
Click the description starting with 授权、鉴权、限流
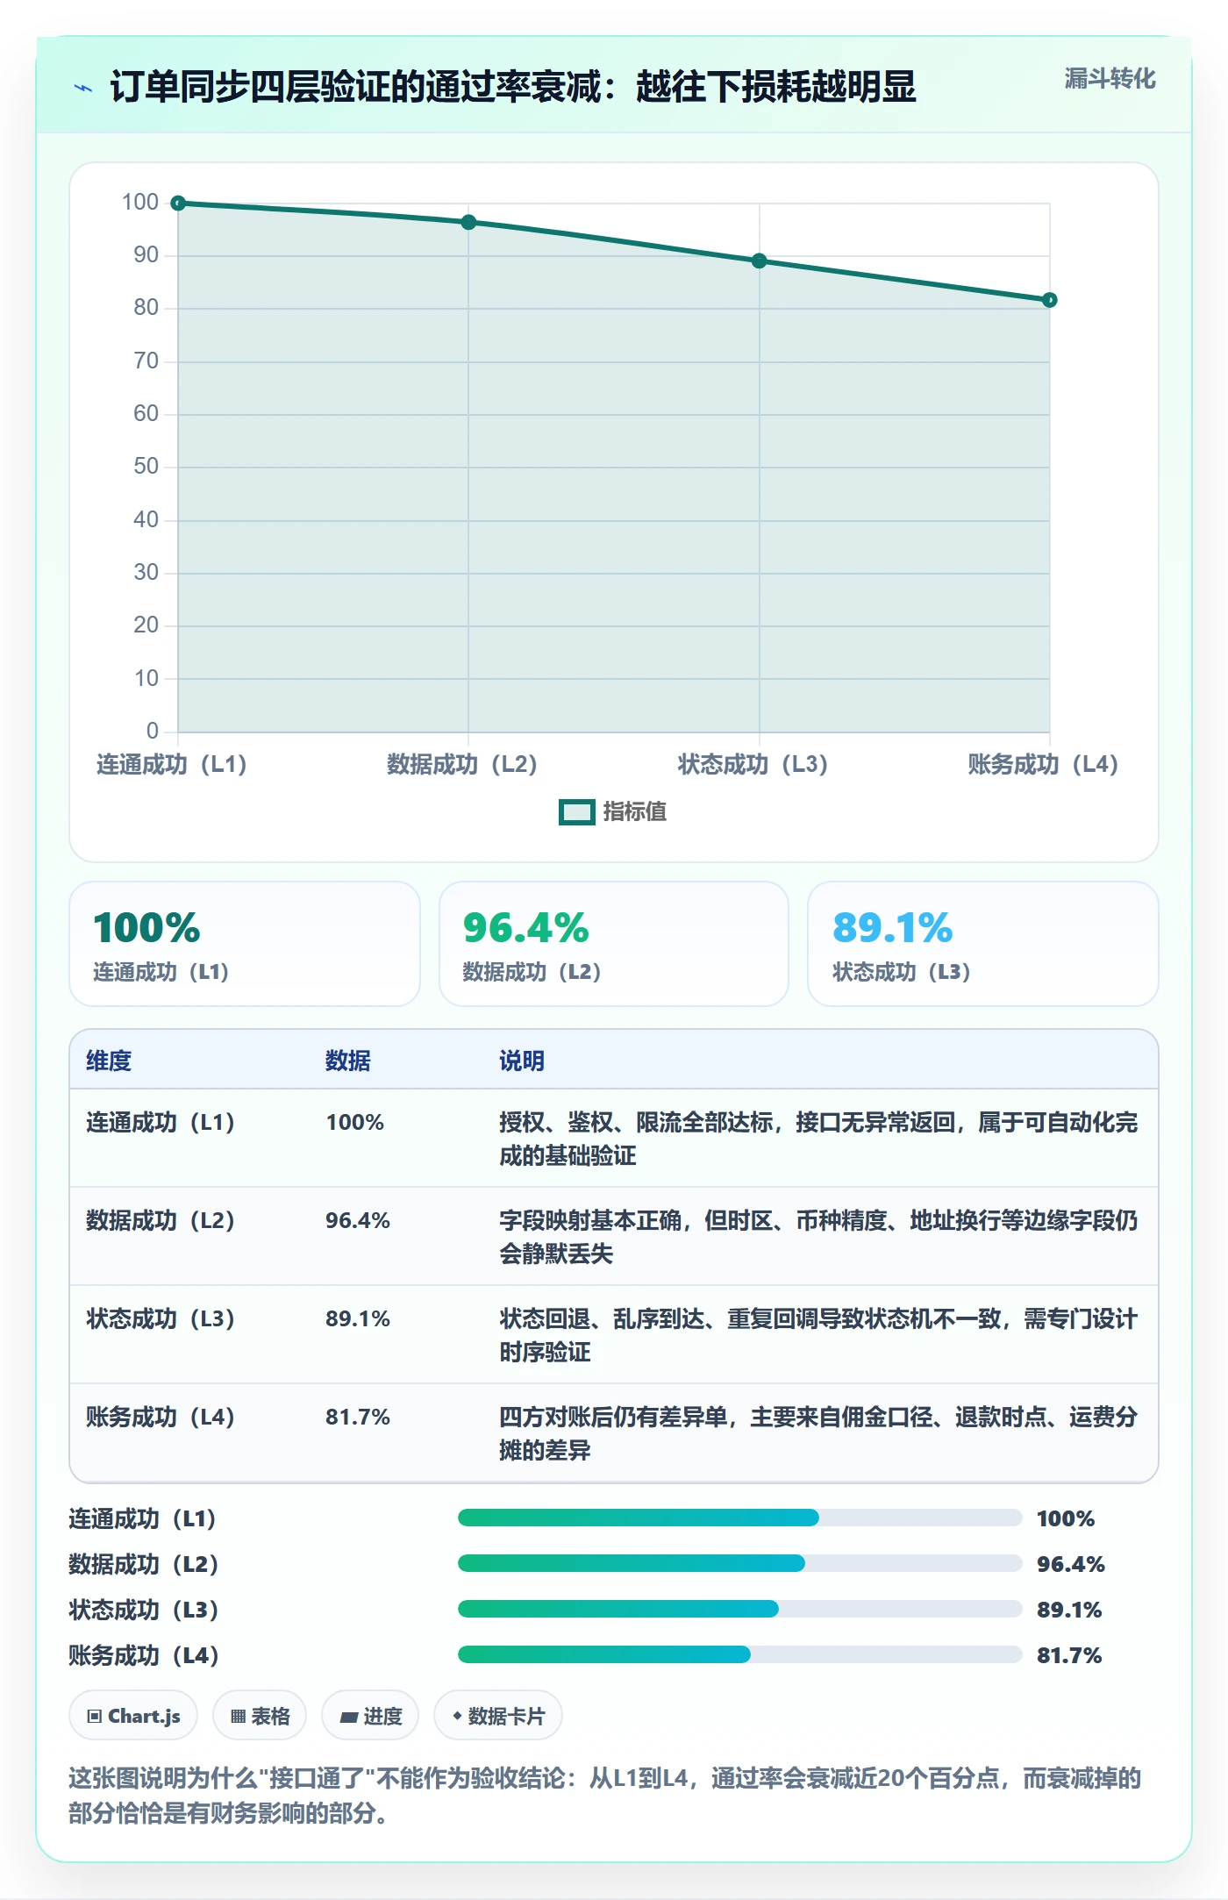[818, 1139]
